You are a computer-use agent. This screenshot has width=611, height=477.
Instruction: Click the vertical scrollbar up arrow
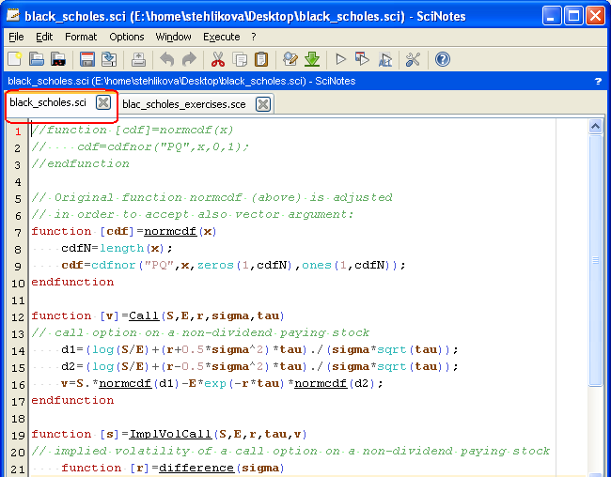tap(595, 126)
